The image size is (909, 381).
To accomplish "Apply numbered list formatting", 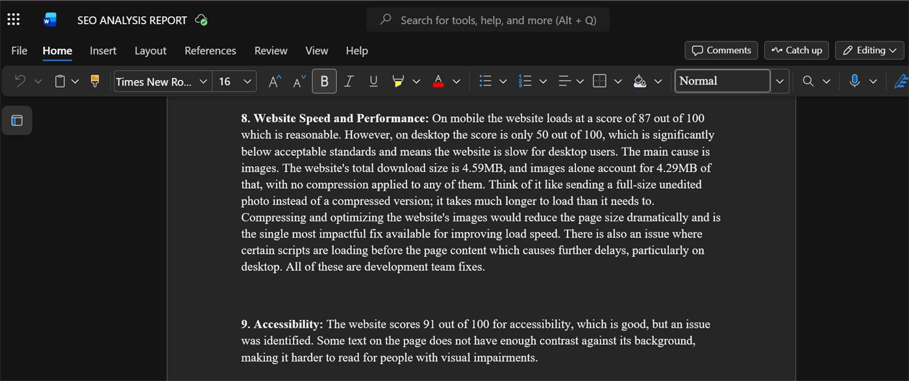I will pyautogui.click(x=525, y=81).
